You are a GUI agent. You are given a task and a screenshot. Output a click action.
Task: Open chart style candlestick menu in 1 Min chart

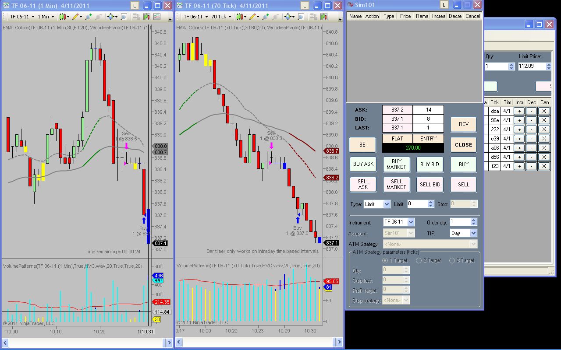(64, 17)
